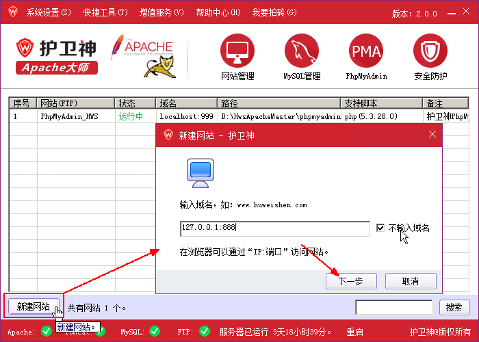Click the Apache feather logo
Screen dimensions: 479x342
click(117, 46)
